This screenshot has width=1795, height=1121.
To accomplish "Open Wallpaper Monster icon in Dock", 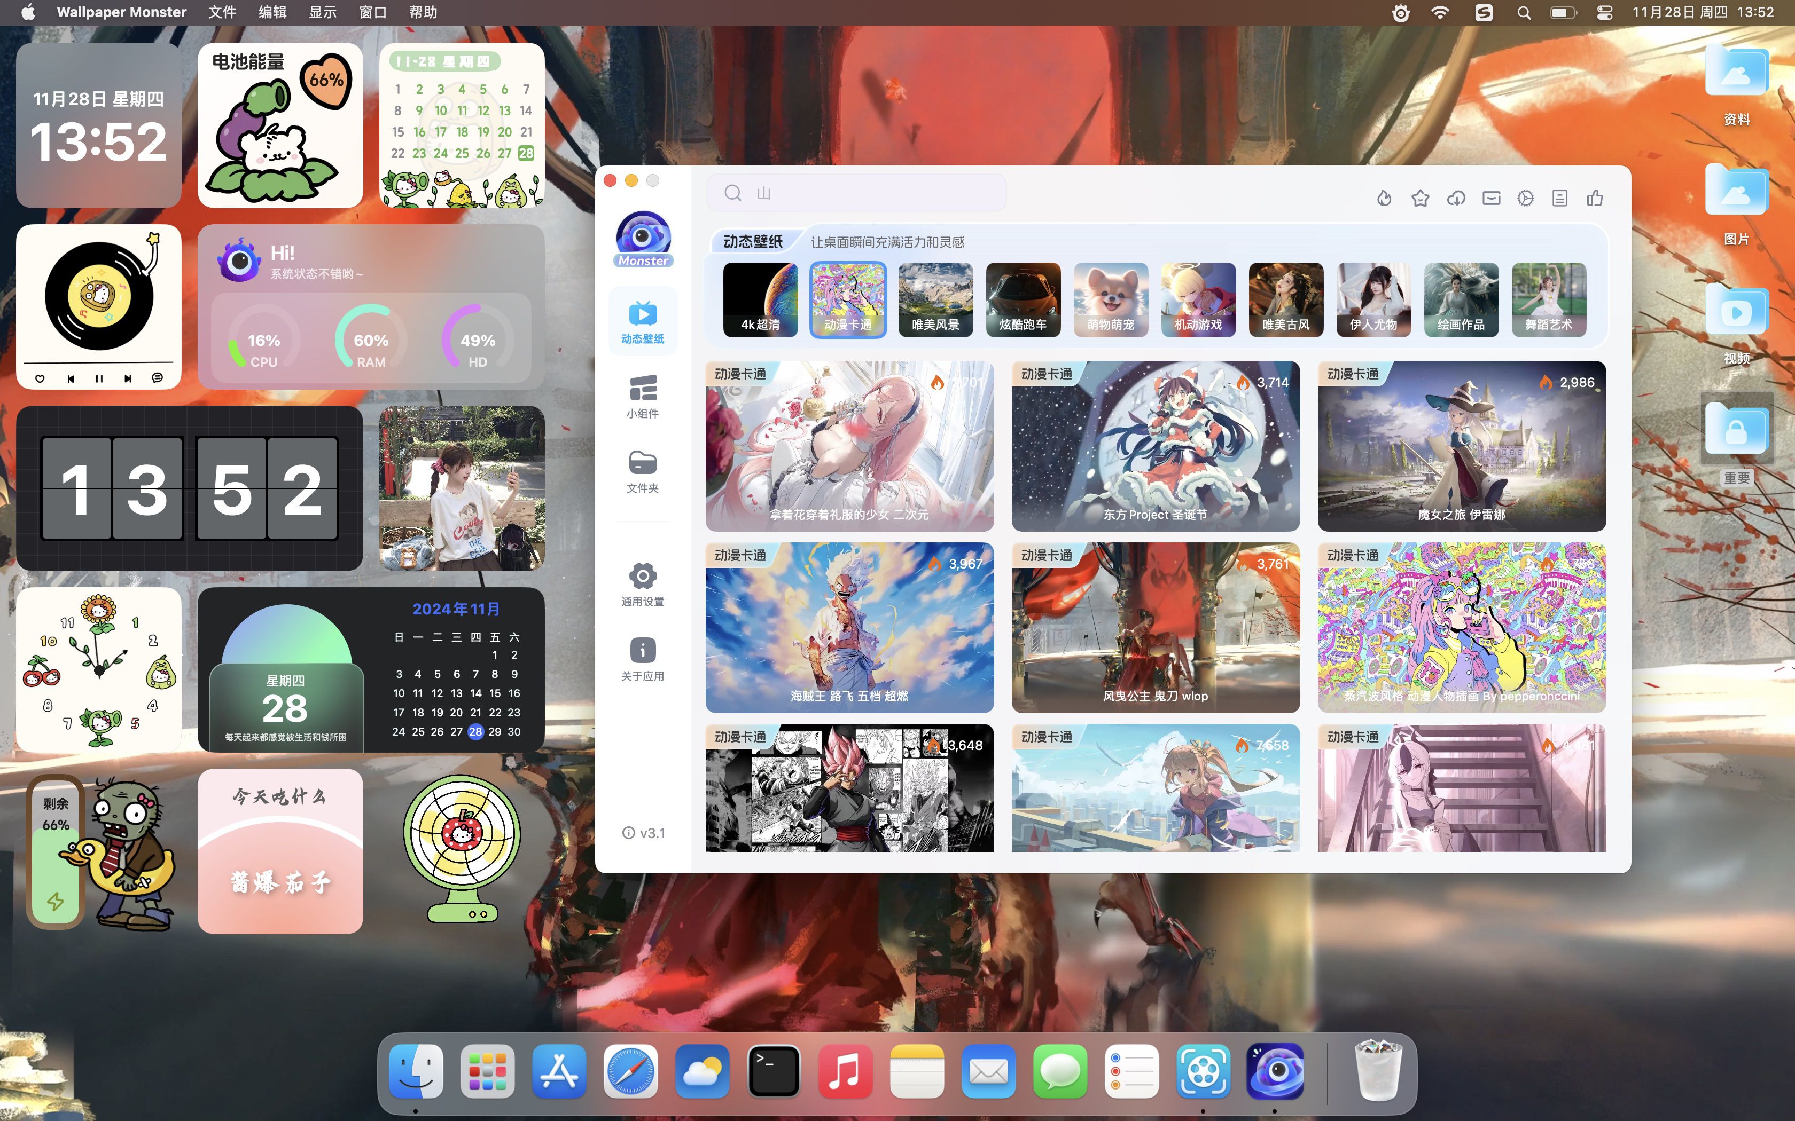I will (x=1275, y=1071).
